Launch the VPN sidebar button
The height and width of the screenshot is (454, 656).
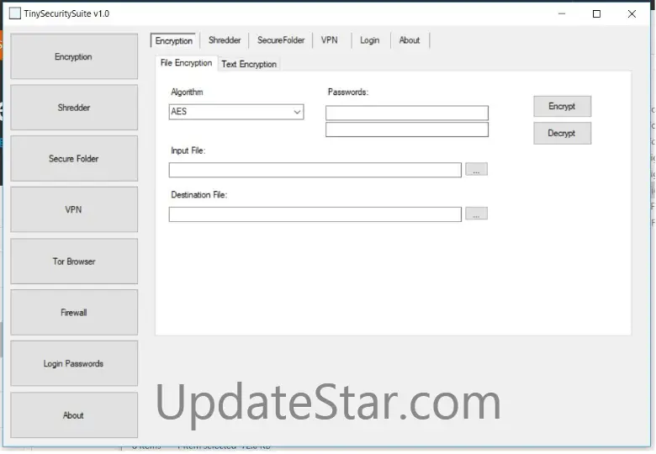pyautogui.click(x=74, y=209)
